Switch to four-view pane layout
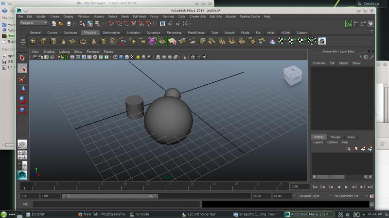The width and height of the screenshot is (389, 218). [x=22, y=155]
